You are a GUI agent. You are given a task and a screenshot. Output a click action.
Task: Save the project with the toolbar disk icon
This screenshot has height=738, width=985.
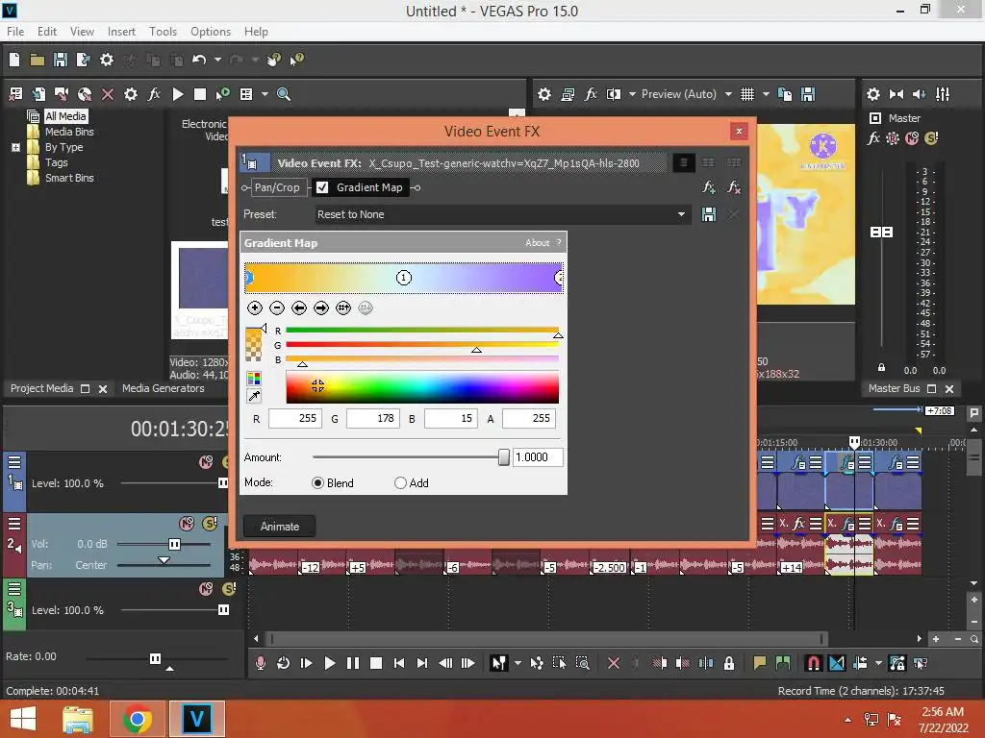[61, 60]
